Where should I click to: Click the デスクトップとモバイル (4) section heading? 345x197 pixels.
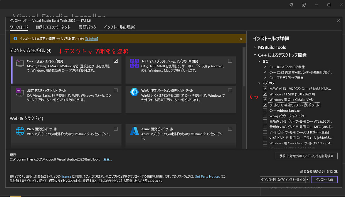(31, 51)
